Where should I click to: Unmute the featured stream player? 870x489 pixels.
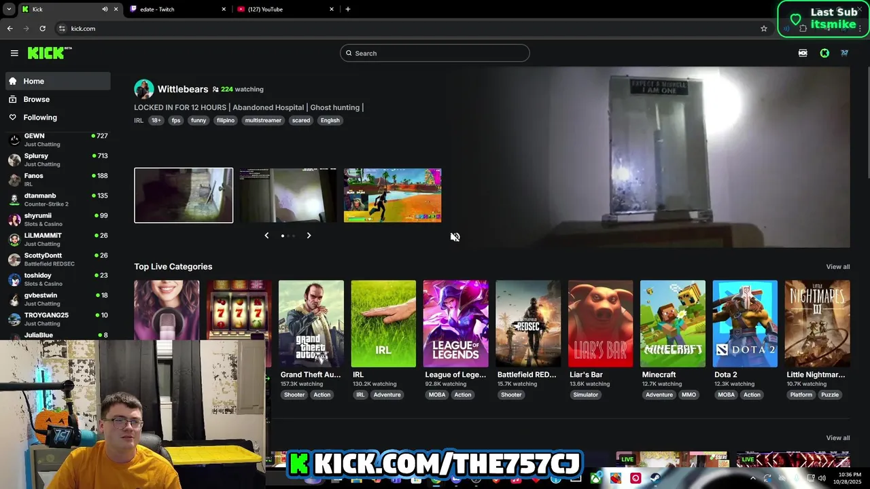point(455,236)
